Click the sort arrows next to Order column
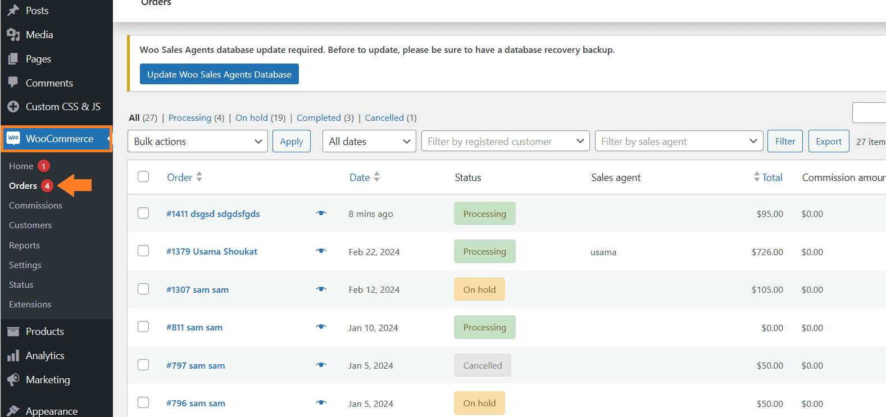The width and height of the screenshot is (886, 417). pos(199,177)
